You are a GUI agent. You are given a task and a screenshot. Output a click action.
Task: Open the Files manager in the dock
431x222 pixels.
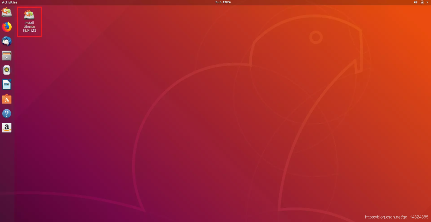7,56
